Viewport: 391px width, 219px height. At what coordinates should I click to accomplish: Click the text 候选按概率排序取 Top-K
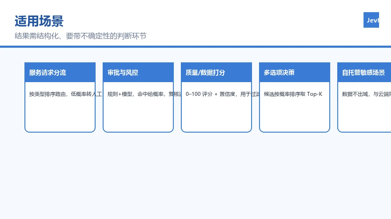tap(293, 94)
